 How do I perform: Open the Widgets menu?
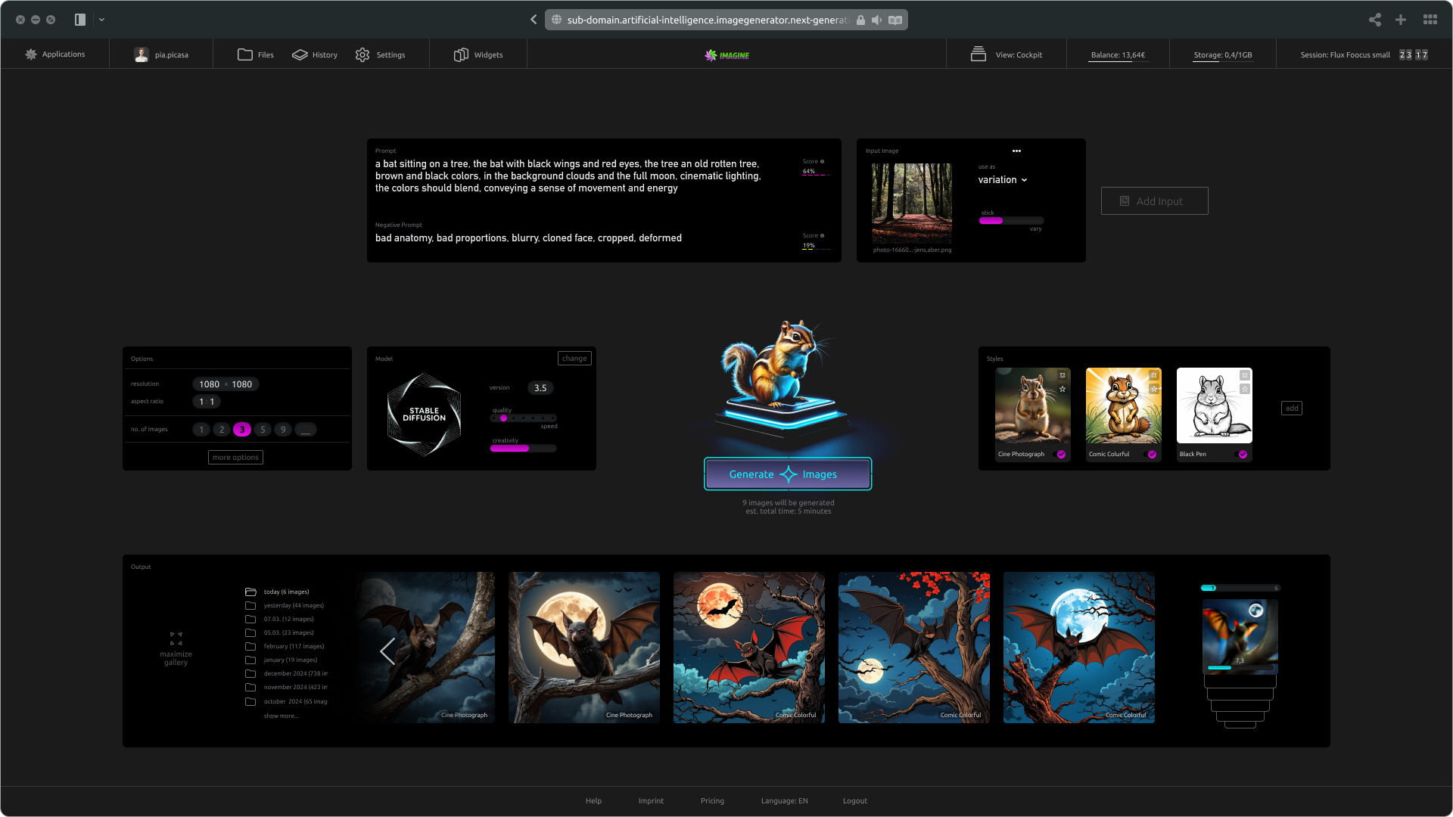click(x=478, y=54)
